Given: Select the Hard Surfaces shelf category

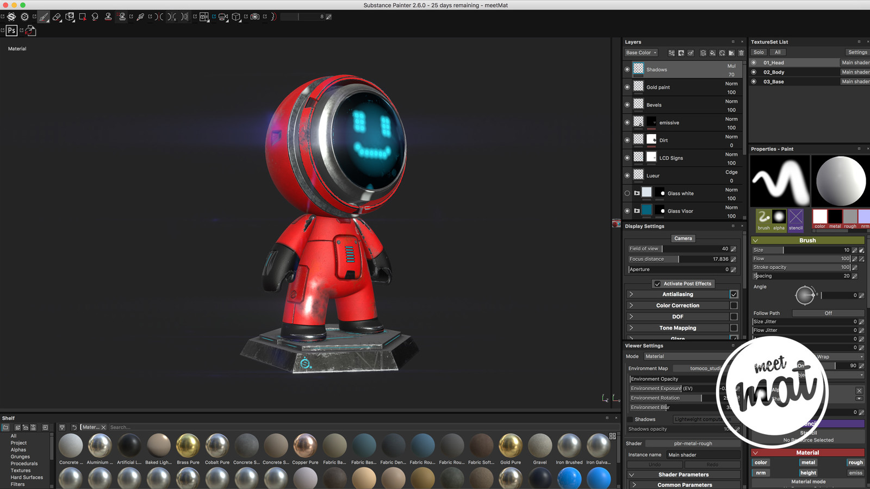Looking at the screenshot, I should pyautogui.click(x=27, y=478).
